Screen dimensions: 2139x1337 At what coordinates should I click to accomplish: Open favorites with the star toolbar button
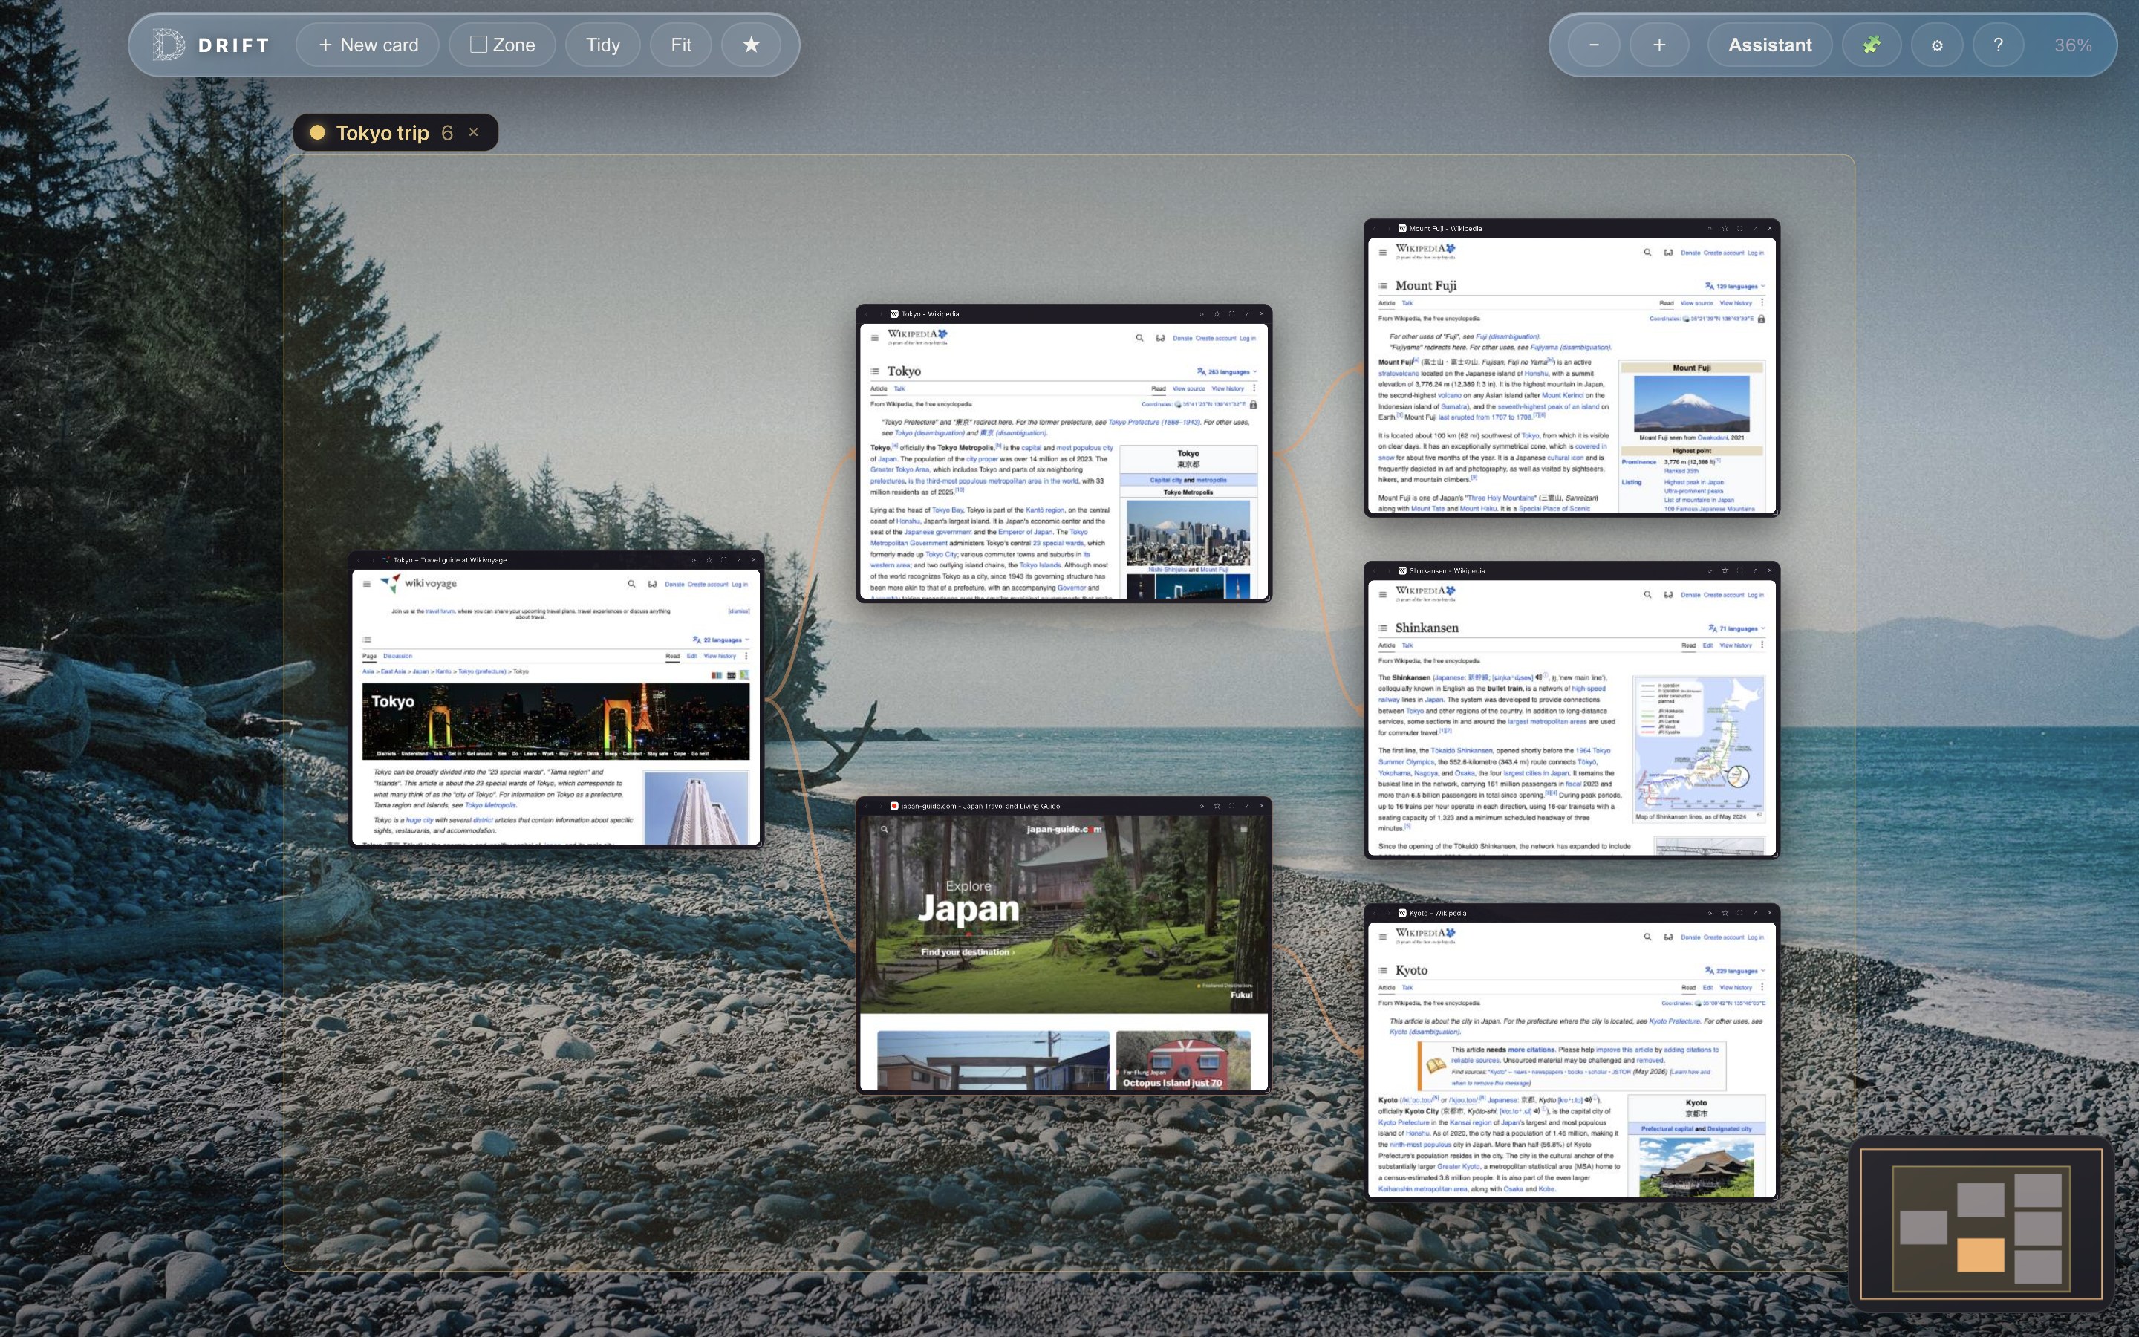click(750, 45)
